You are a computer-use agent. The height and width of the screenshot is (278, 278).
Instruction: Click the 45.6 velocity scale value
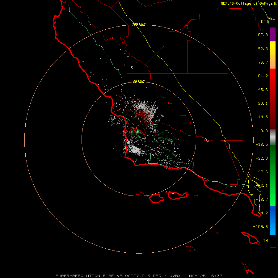[263, 90]
